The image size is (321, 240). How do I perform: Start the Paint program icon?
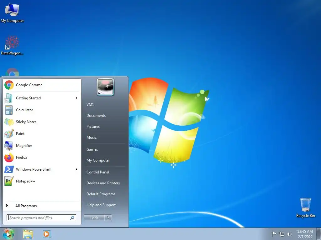(9, 134)
